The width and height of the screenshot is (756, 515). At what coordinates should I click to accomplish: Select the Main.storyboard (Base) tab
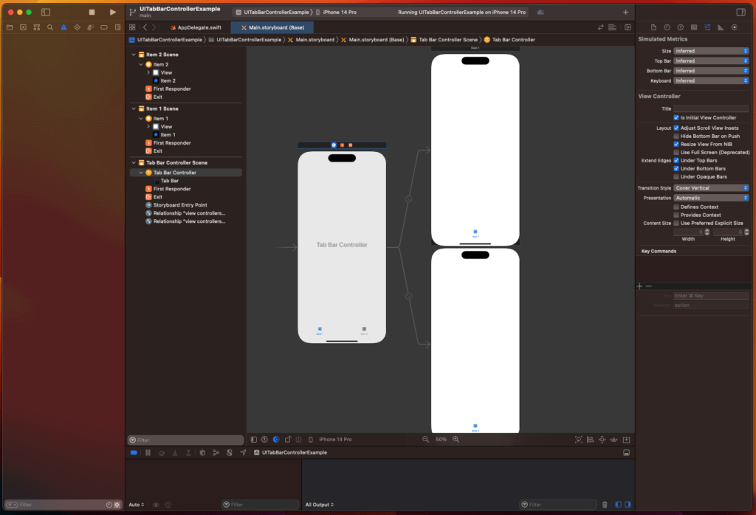click(x=271, y=27)
